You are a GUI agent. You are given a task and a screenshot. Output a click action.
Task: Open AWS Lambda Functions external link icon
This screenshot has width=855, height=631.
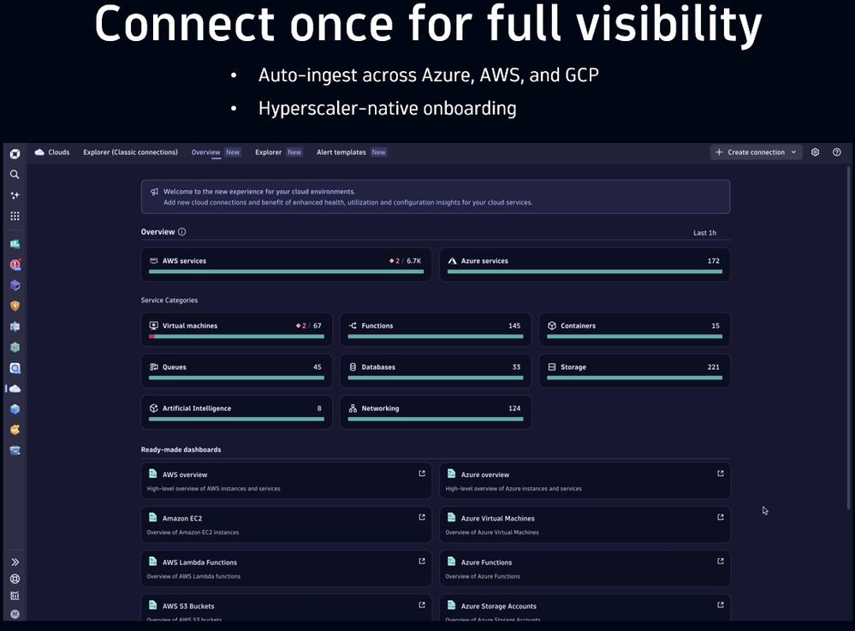(421, 561)
